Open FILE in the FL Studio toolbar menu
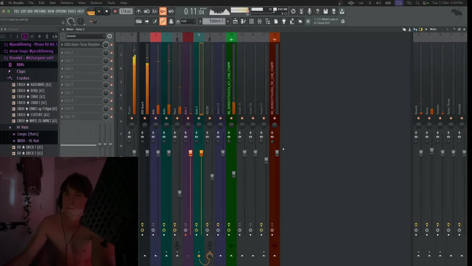This screenshot has height=266, width=472. point(17,11)
